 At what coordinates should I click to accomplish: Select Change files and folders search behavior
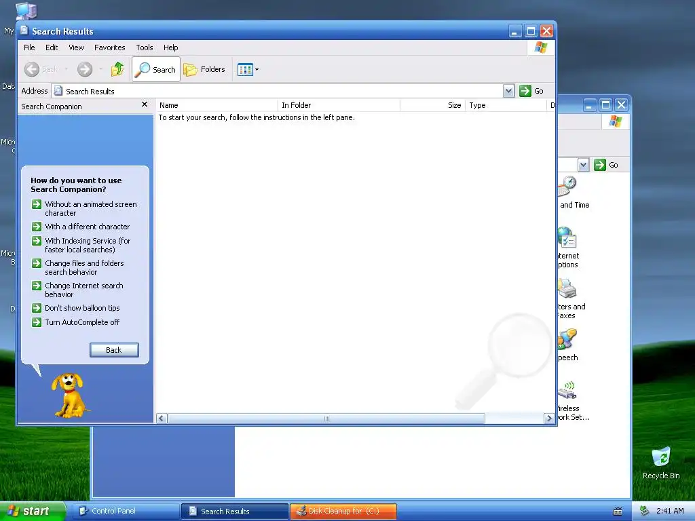coord(77,267)
